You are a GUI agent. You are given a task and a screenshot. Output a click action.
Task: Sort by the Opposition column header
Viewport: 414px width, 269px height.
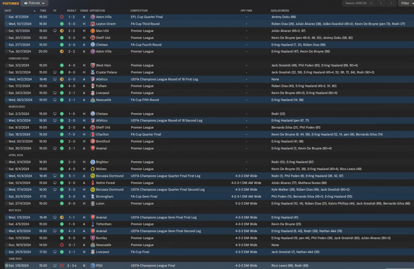click(97, 11)
